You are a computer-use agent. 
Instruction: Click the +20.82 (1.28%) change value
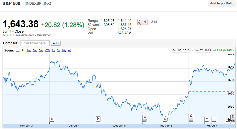(63, 25)
